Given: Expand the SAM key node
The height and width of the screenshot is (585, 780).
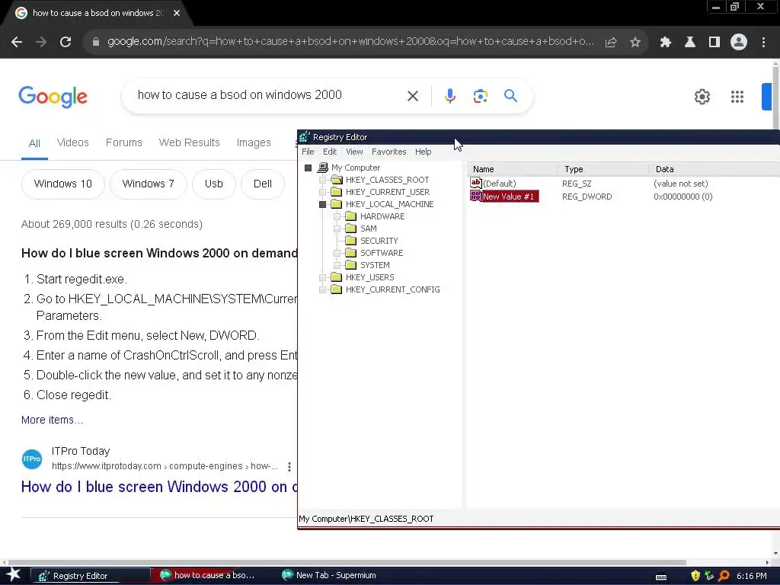Looking at the screenshot, I should click(x=337, y=229).
